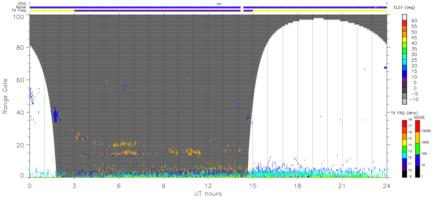
Task: Click the NOISE scale label '1000'
Action: pos(425,143)
